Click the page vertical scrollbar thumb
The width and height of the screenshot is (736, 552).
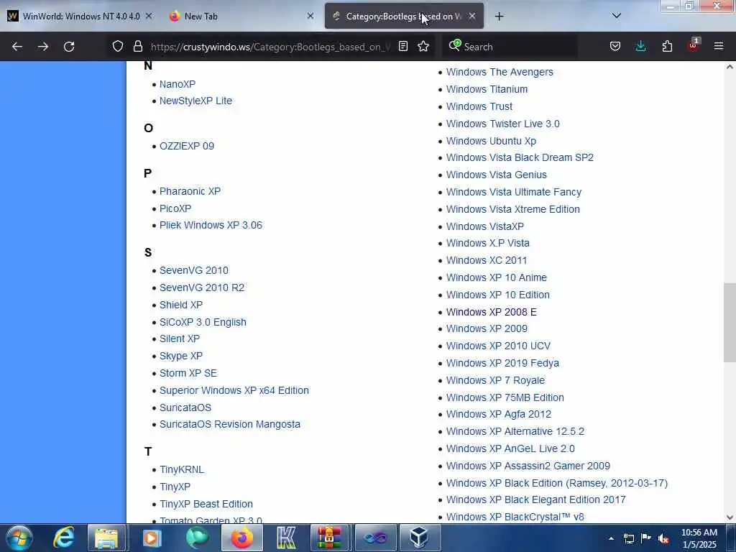click(x=730, y=323)
